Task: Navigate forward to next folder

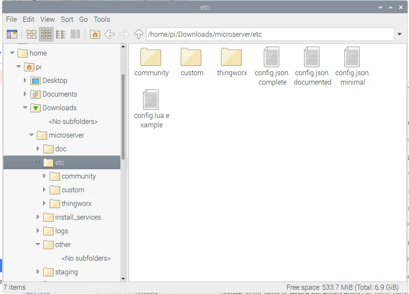Action: 124,34
